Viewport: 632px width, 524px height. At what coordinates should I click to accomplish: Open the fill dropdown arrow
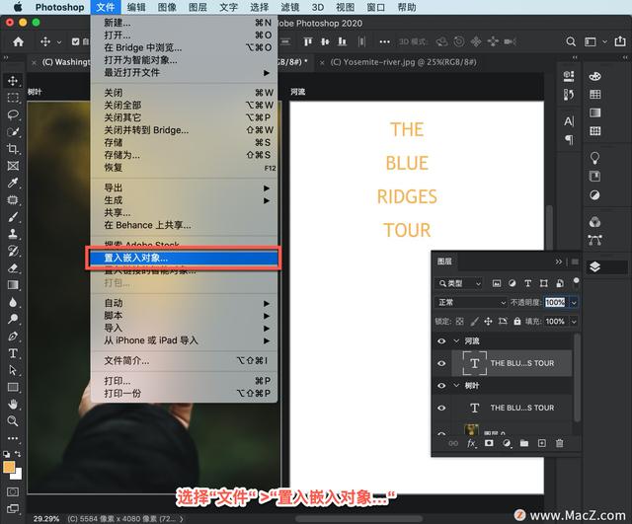[x=574, y=322]
